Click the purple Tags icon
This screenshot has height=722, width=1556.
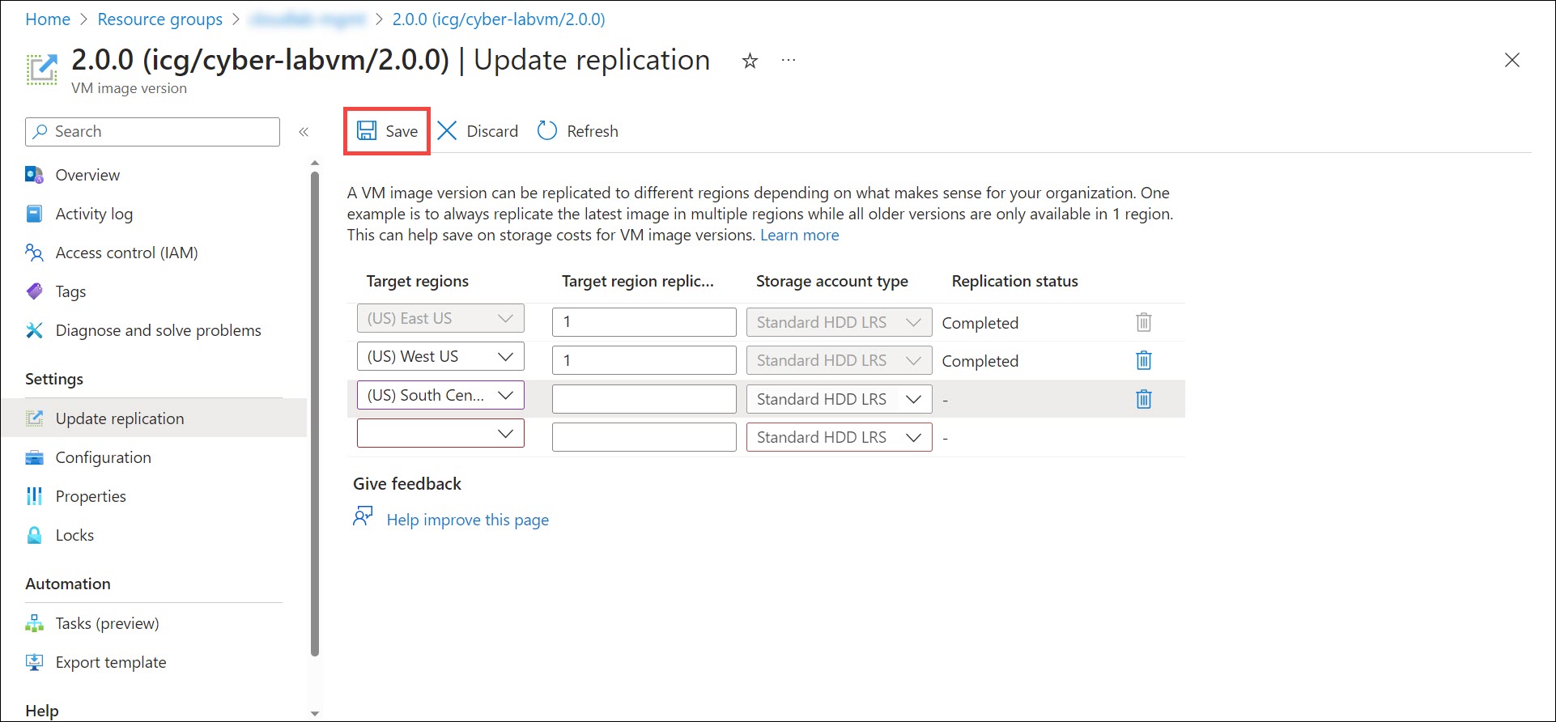pyautogui.click(x=34, y=291)
